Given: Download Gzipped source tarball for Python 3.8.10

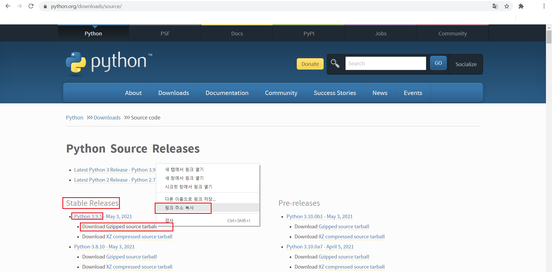Looking at the screenshot, I should click(x=131, y=257).
